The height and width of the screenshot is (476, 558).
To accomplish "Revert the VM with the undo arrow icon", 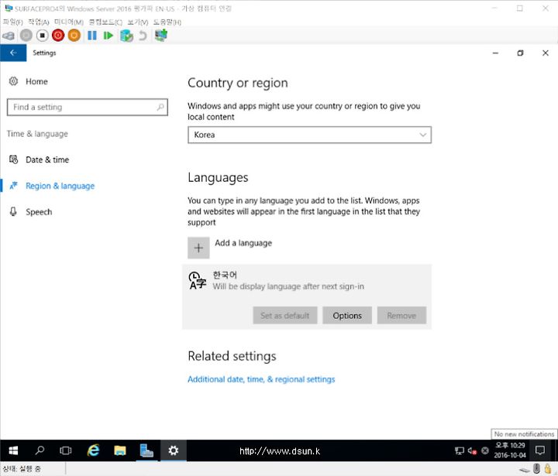I will coord(143,36).
